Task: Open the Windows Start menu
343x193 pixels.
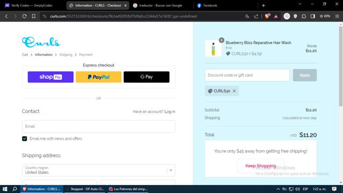Action: pyautogui.click(x=5, y=189)
